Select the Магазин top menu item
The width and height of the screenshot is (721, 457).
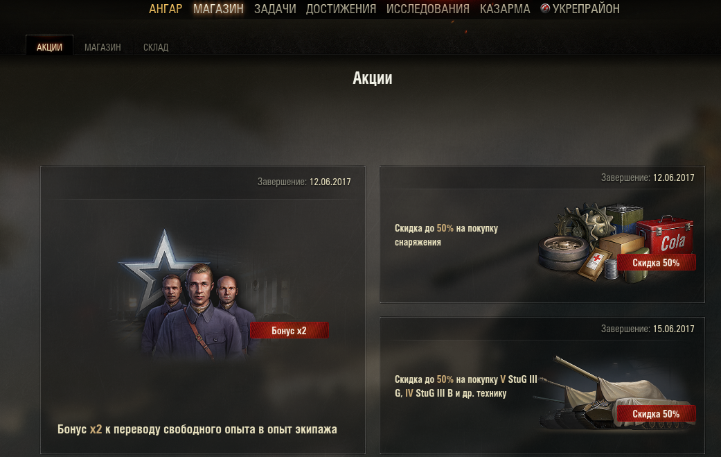tap(218, 9)
